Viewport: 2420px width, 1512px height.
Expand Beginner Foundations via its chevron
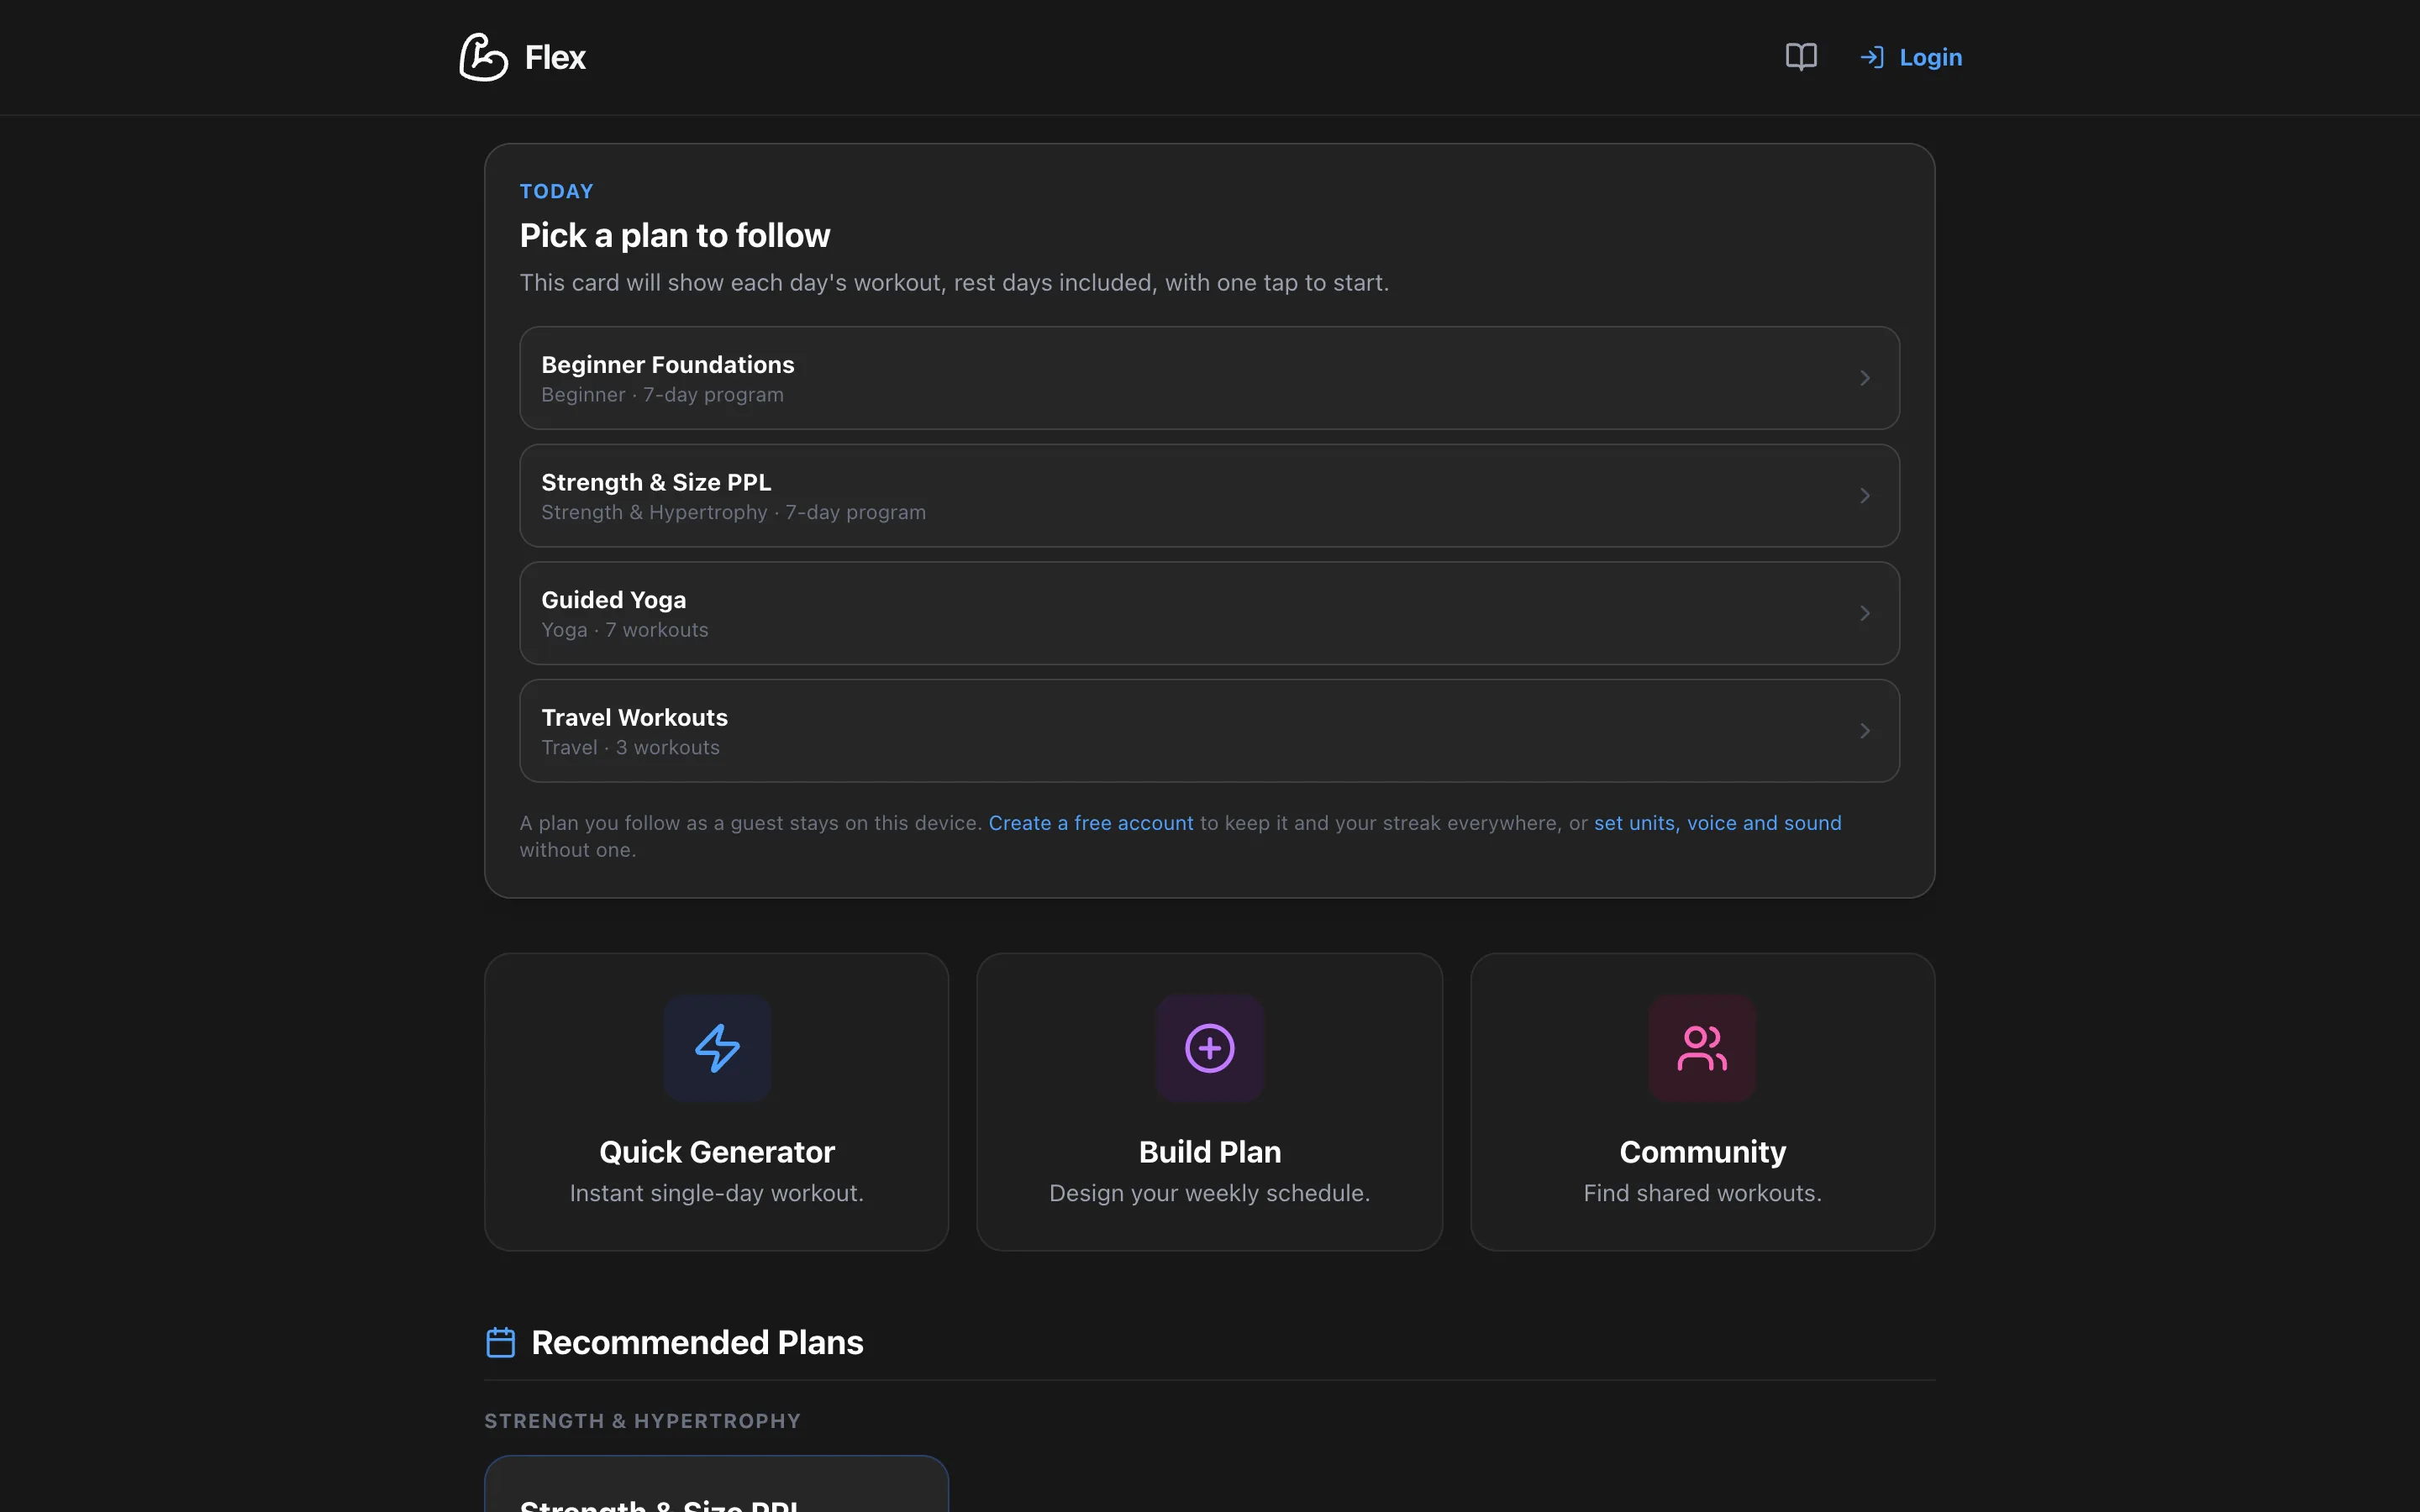(x=1865, y=378)
